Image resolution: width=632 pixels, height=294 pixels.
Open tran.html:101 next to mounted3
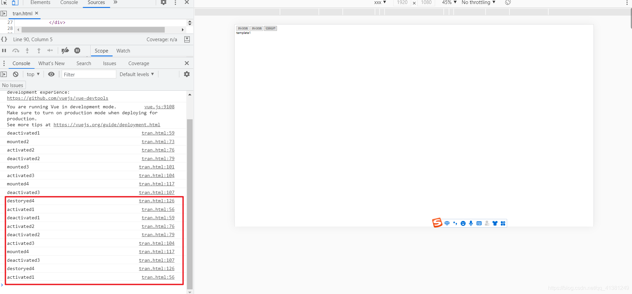[x=157, y=167]
